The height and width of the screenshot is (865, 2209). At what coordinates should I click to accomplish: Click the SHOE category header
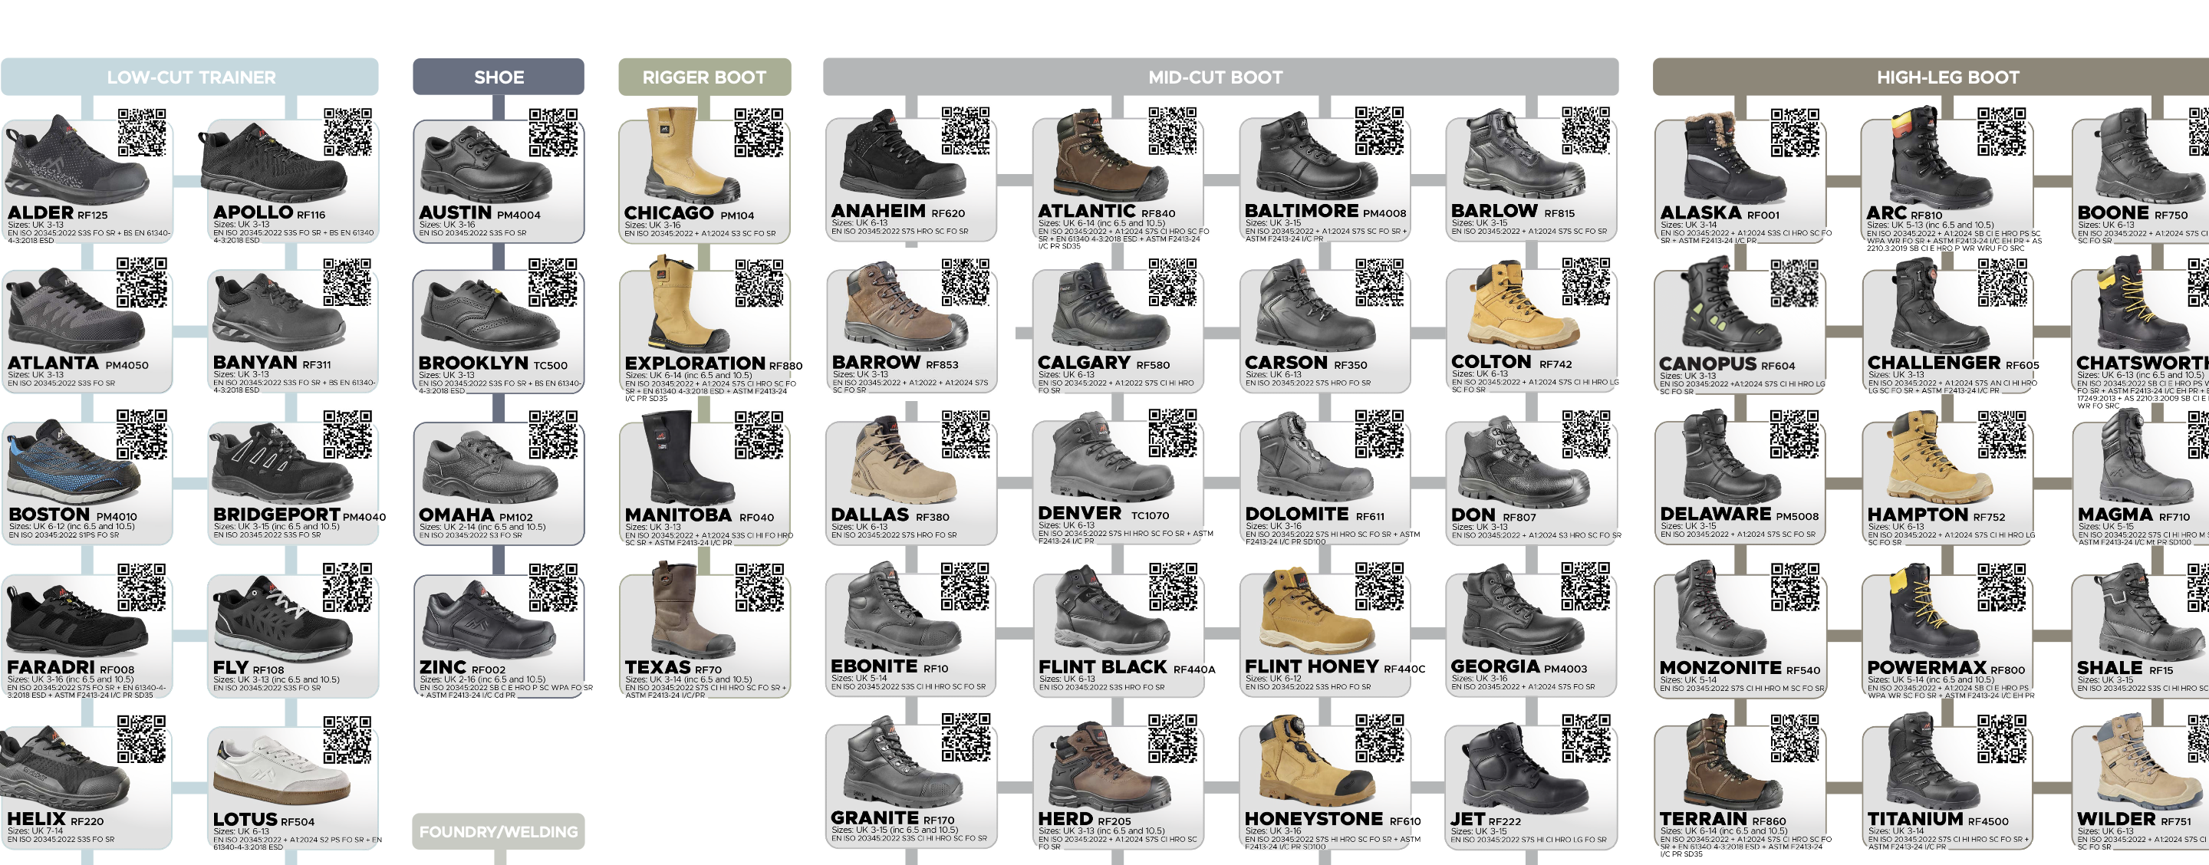pos(499,77)
